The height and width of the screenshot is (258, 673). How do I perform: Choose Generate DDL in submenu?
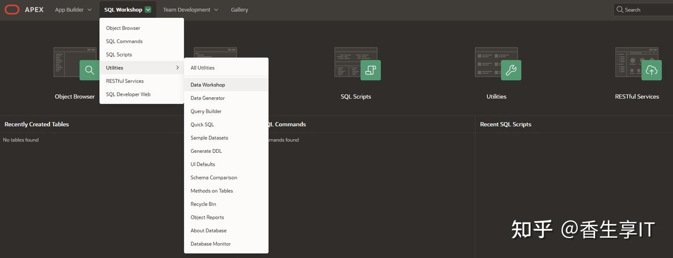click(x=226, y=151)
